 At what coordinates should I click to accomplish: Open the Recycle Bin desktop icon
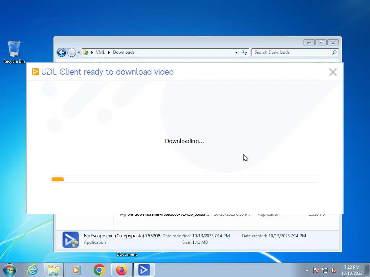click(14, 52)
